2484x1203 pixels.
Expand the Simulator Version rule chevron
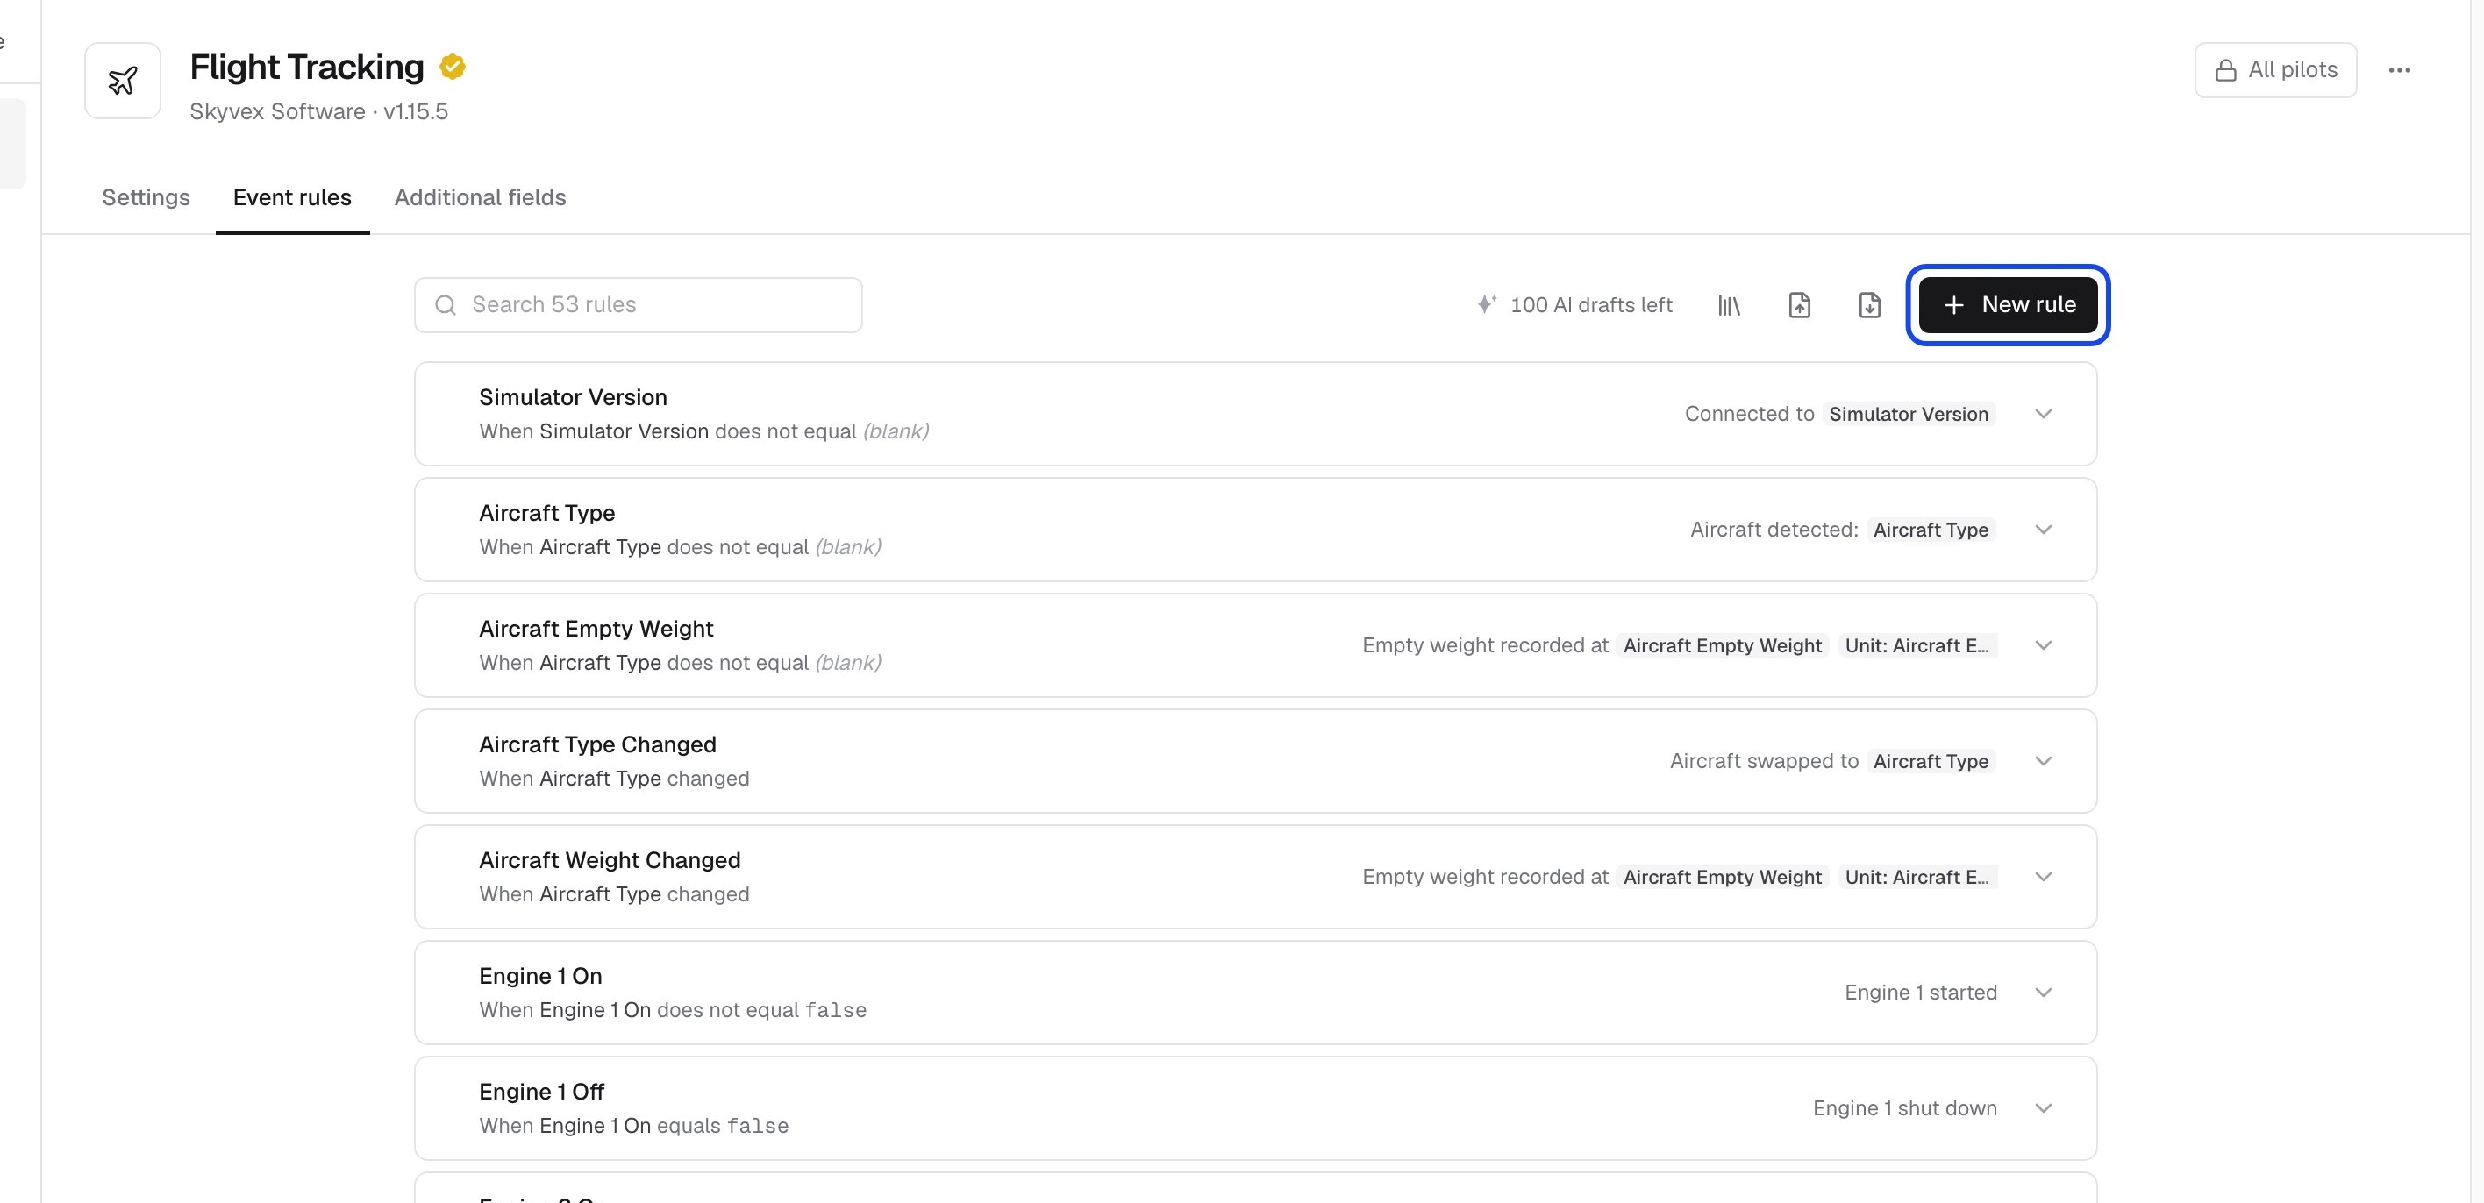2044,414
